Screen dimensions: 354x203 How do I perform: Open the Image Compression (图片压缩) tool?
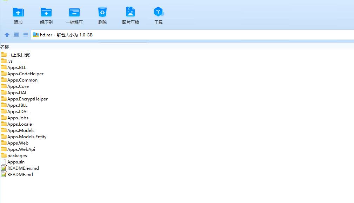pos(130,13)
